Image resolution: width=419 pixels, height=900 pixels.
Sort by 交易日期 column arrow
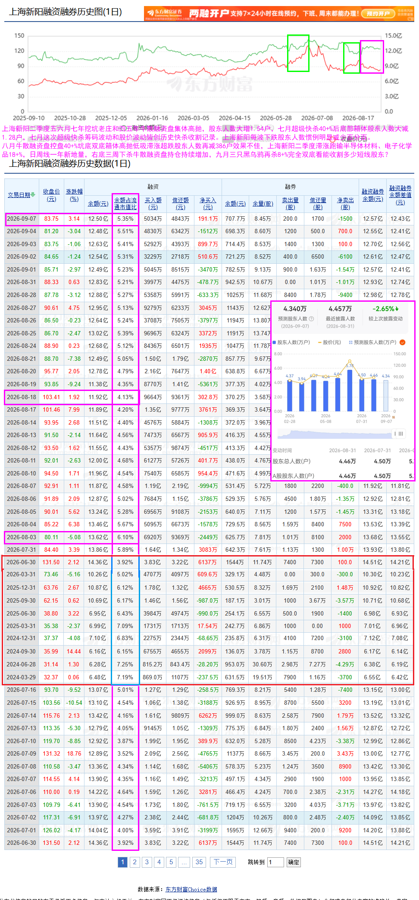[33, 195]
